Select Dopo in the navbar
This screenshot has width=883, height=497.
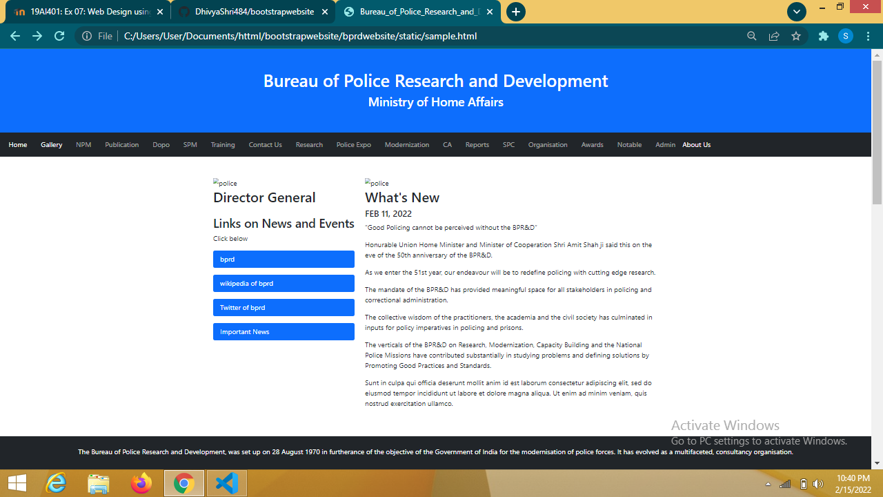161,145
